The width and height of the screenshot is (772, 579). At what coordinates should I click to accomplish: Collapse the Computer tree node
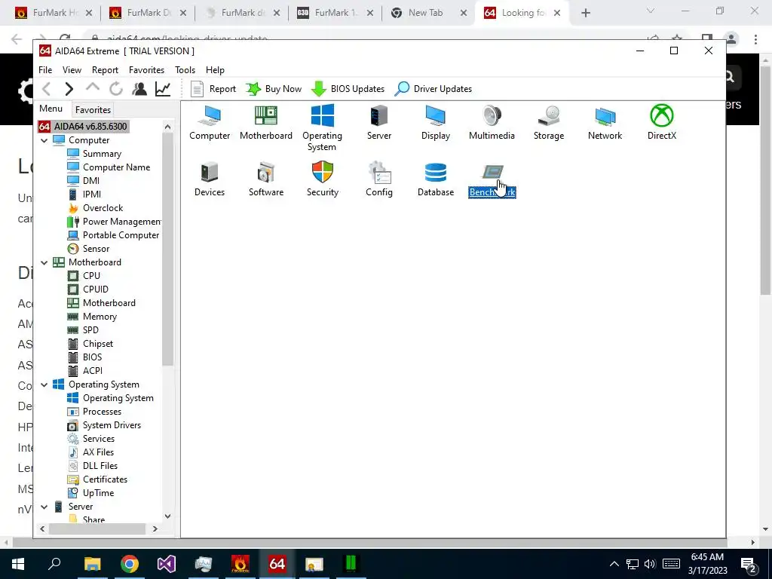(x=44, y=140)
